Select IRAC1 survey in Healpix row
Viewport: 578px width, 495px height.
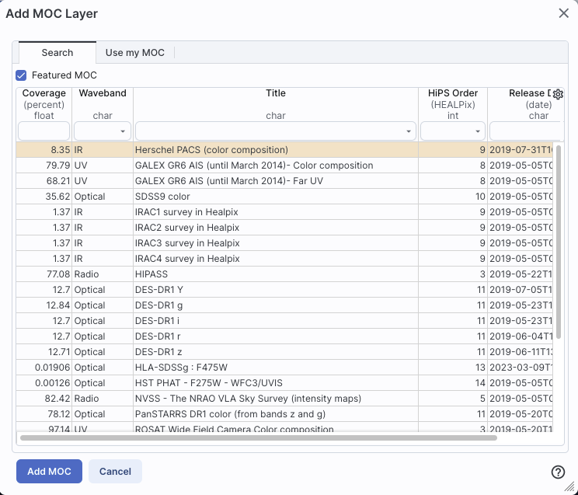click(284, 212)
